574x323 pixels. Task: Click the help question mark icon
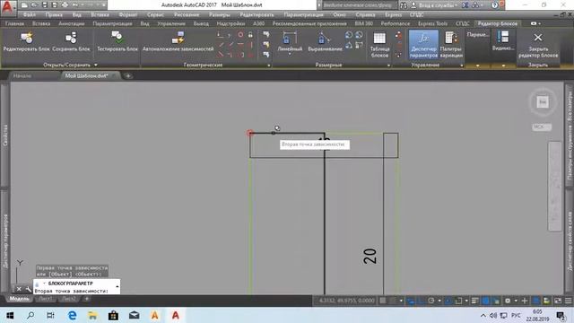494,5
